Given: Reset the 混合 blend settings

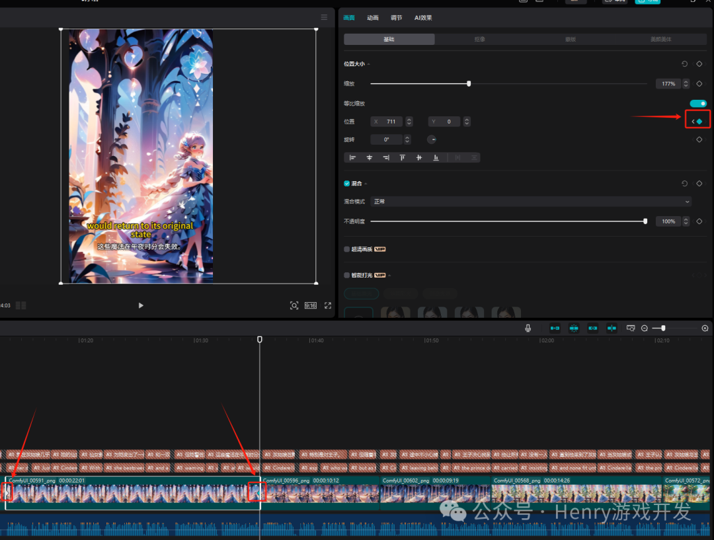Looking at the screenshot, I should [684, 184].
